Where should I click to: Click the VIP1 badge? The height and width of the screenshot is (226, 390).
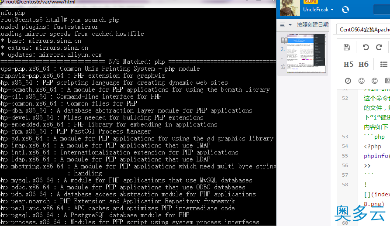311,1
